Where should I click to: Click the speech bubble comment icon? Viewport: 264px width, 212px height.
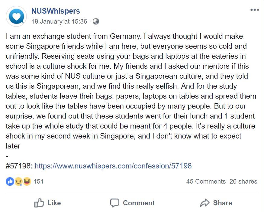click(114, 203)
